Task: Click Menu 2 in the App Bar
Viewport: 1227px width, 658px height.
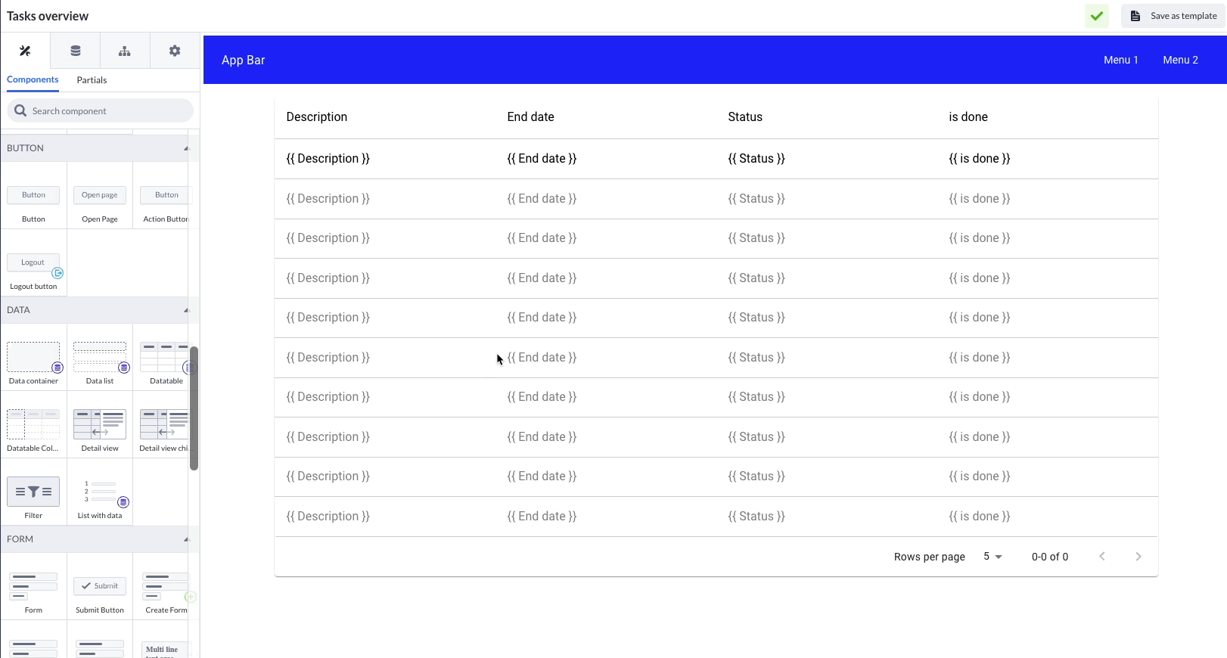Action: [1180, 60]
